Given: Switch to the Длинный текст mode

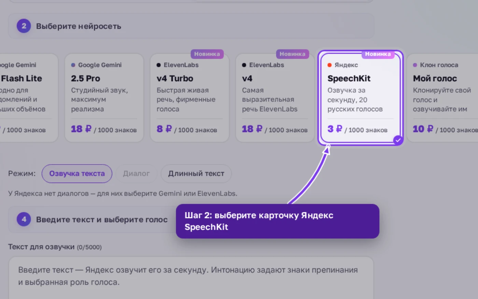Looking at the screenshot, I should coord(196,173).
